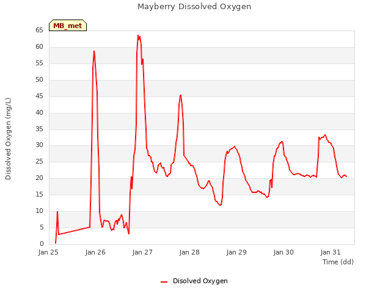Click the Jan 31 x-axis label
Screen dimensions: 391x293
click(x=331, y=252)
